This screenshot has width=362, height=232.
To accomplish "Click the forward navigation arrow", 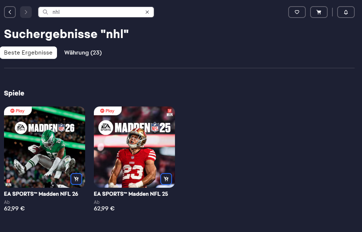I will point(26,12).
